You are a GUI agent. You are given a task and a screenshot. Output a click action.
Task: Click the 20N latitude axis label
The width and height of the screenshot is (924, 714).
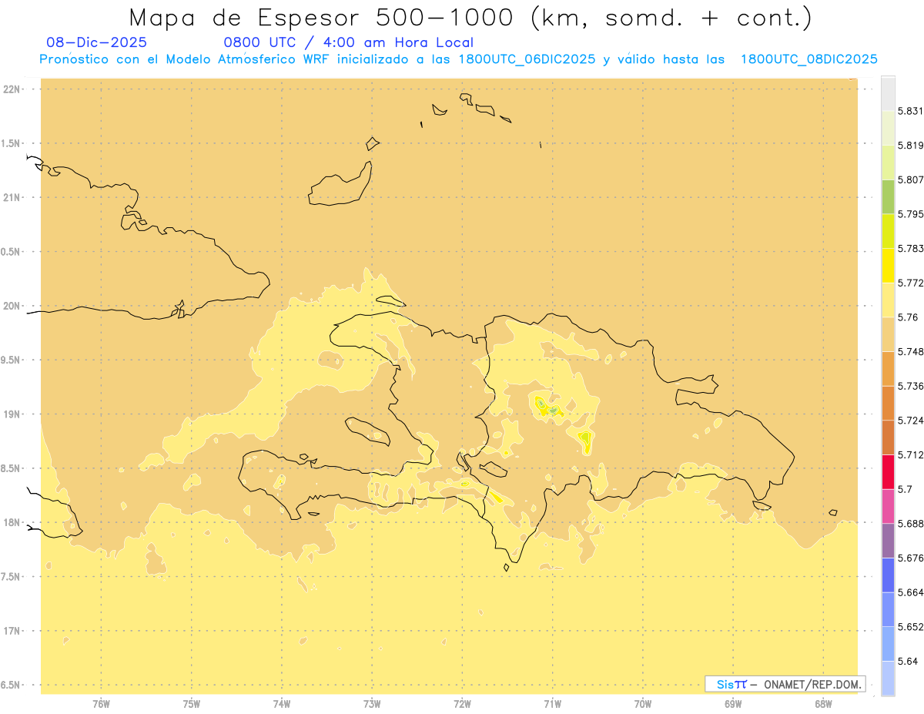[x=11, y=306]
